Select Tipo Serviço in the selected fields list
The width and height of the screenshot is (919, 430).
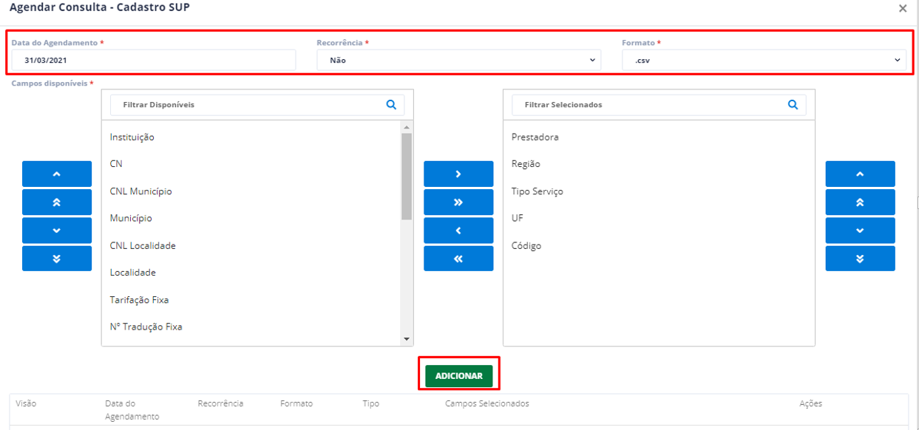coord(538,191)
